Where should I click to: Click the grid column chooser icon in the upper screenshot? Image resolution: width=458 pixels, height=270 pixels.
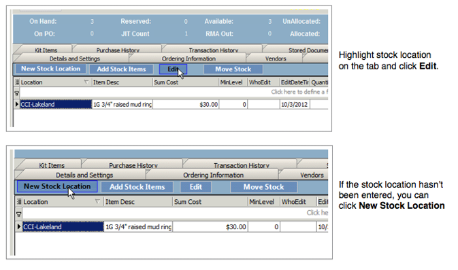[17, 82]
